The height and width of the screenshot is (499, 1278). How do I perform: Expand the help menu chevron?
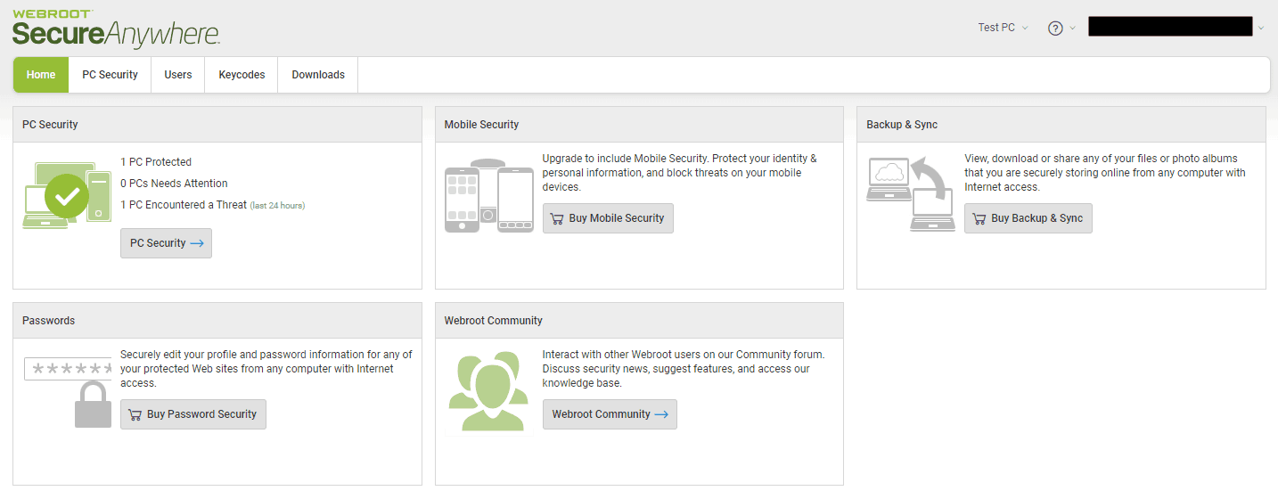pyautogui.click(x=1072, y=28)
